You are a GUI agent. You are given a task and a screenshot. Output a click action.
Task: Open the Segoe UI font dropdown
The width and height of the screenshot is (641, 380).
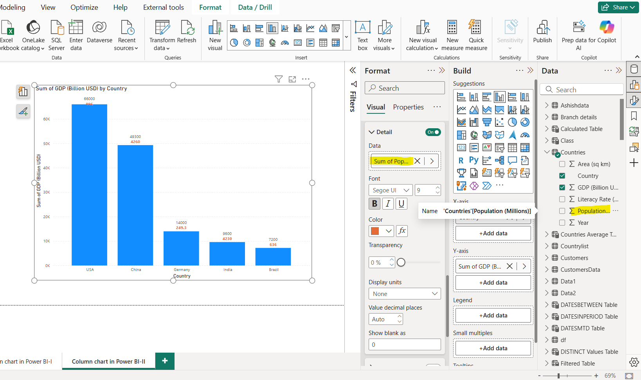click(x=390, y=190)
